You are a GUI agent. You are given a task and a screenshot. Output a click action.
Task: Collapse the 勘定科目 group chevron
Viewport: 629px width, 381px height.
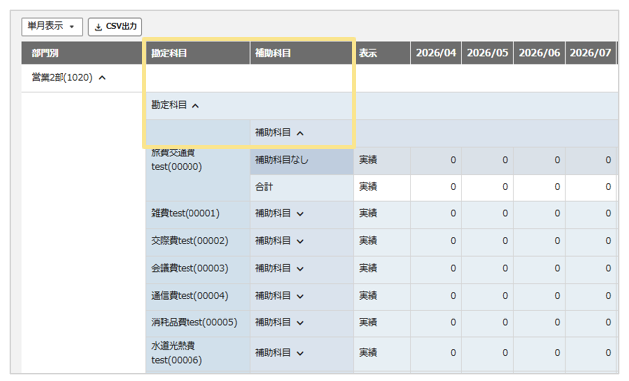click(x=195, y=106)
